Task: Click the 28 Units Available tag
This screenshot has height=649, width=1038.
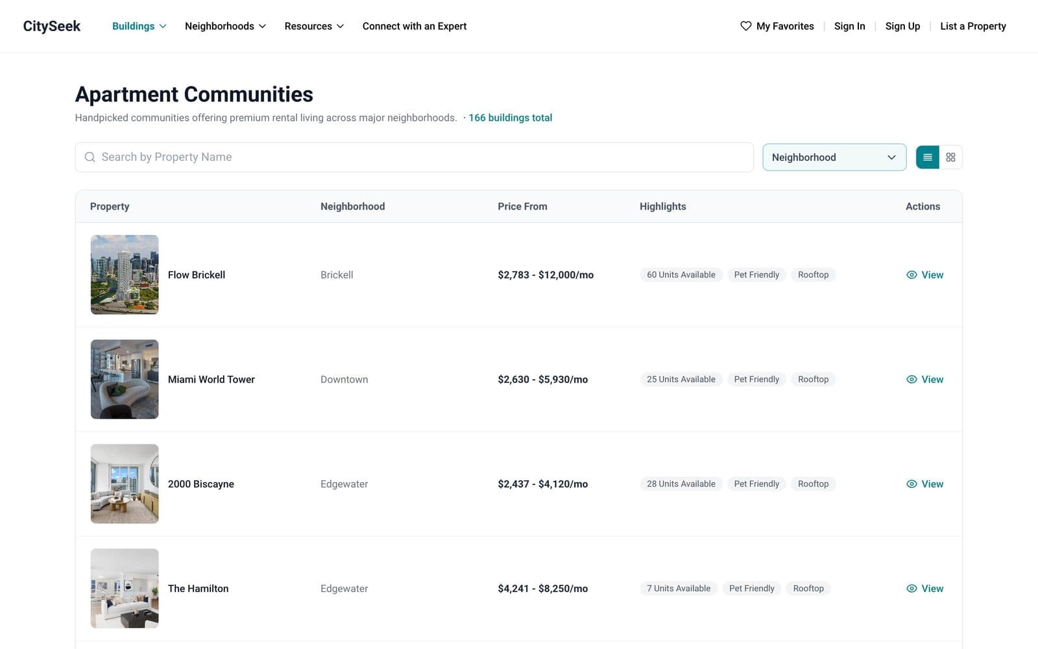Action: (x=681, y=484)
